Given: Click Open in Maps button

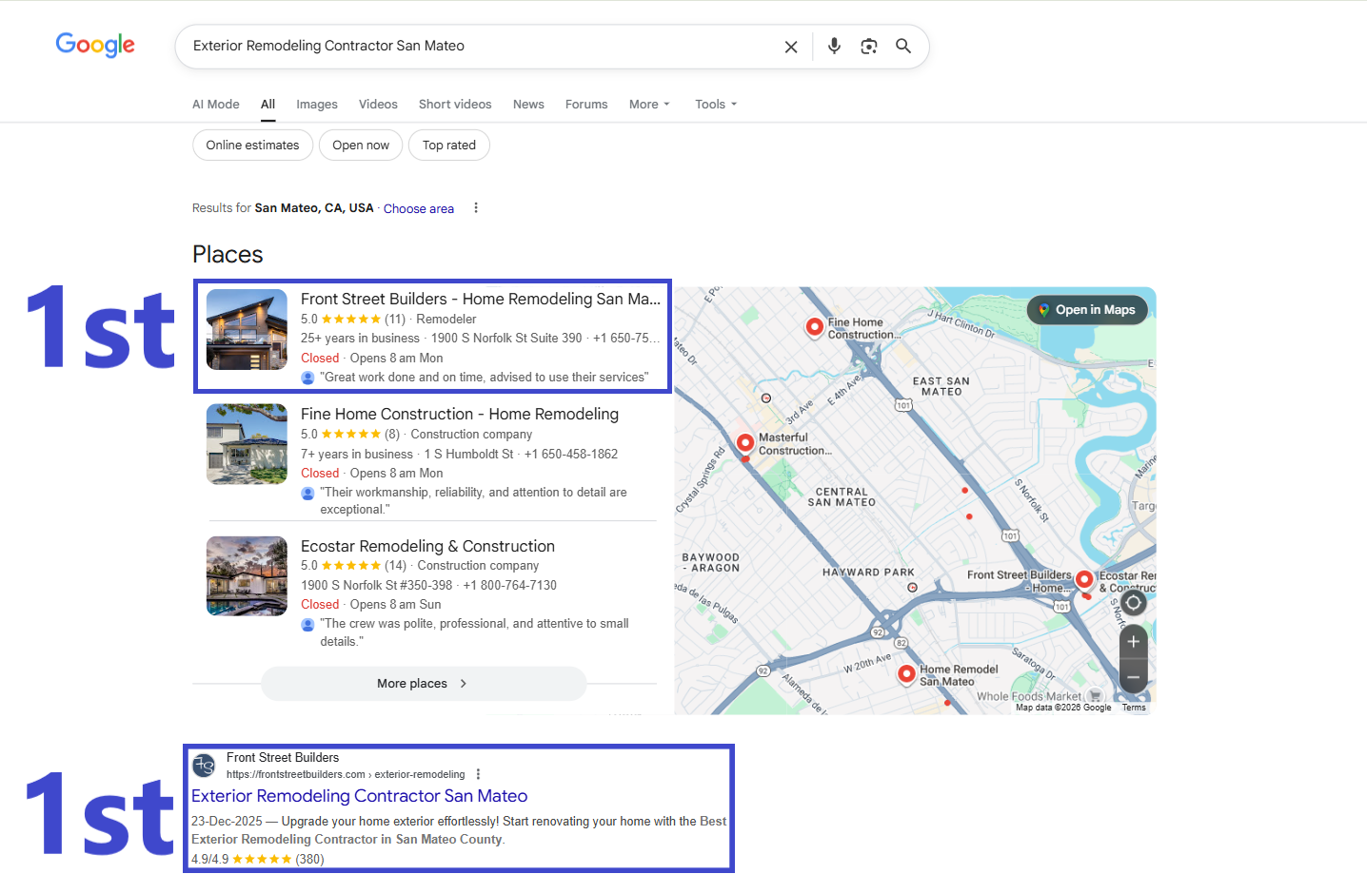Looking at the screenshot, I should pos(1087,310).
